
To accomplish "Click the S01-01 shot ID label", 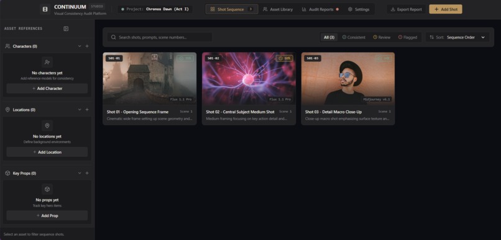I will (114, 58).
